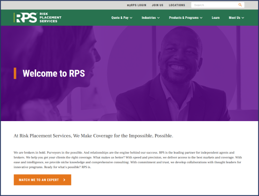Follow the JOIN US link
This screenshot has height=196, width=259.
point(158,5)
